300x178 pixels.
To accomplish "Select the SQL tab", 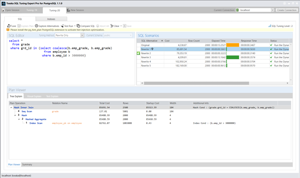I will (20, 19).
